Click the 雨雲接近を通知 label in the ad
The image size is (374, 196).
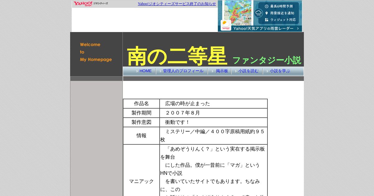(282, 13)
